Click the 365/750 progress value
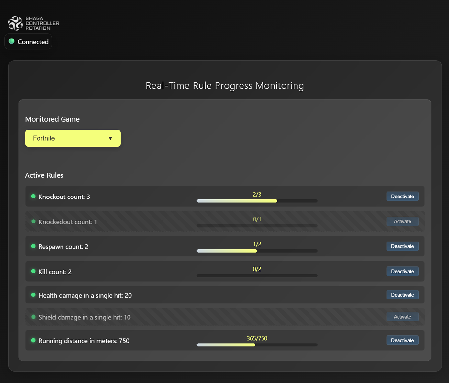This screenshot has width=449, height=383. pyautogui.click(x=257, y=338)
